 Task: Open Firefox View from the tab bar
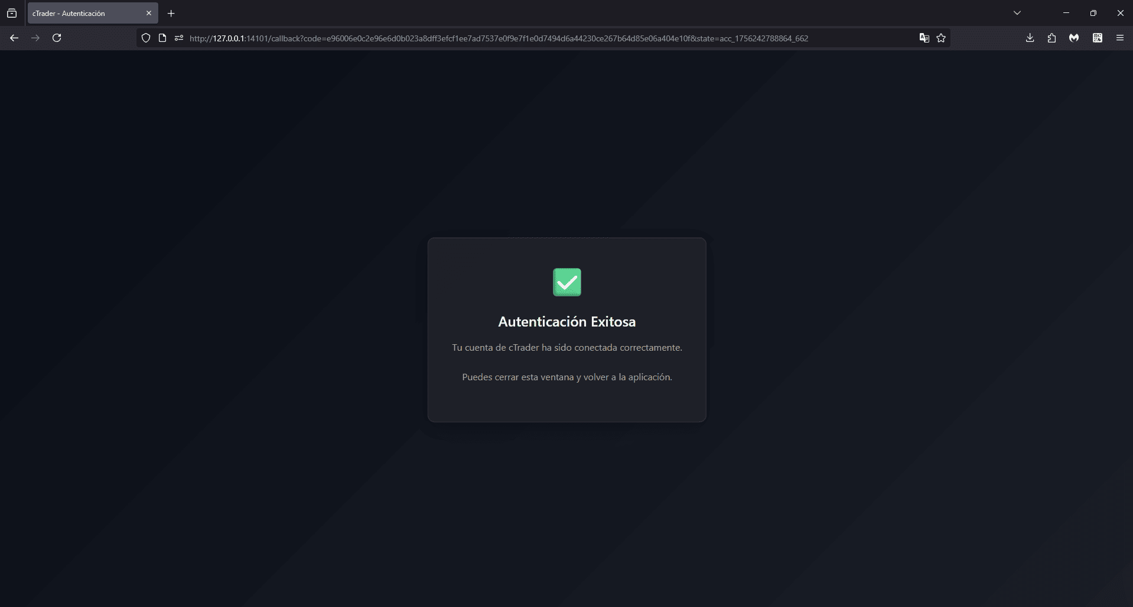pos(12,13)
